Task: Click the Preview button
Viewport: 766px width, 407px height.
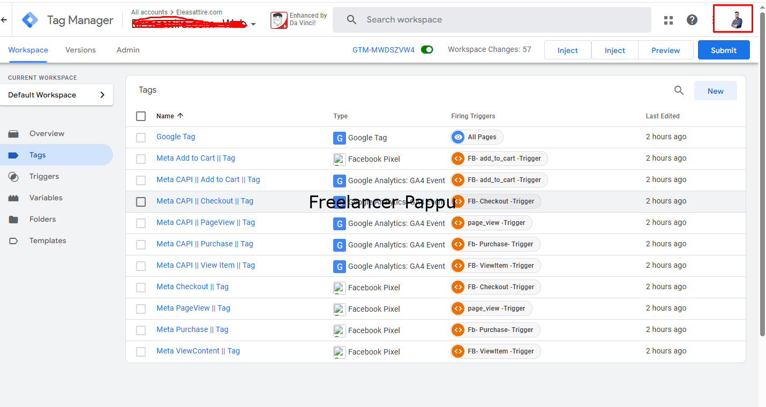Action: [x=666, y=50]
